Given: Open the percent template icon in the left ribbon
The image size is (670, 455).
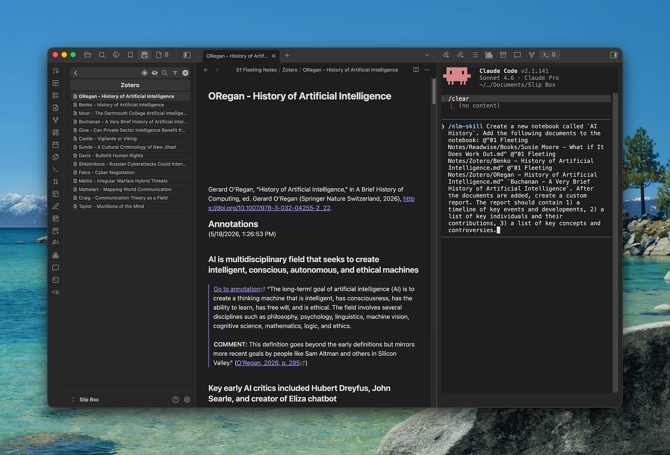Looking at the screenshot, I should pos(56,292).
